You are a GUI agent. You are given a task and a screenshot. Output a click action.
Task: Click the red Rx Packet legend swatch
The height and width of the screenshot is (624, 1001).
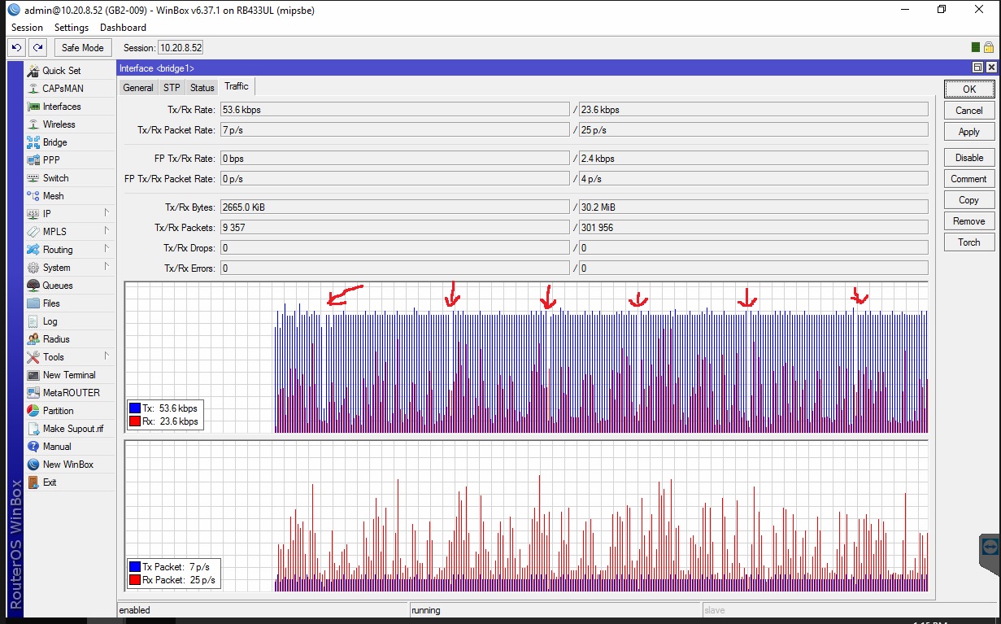pyautogui.click(x=135, y=580)
